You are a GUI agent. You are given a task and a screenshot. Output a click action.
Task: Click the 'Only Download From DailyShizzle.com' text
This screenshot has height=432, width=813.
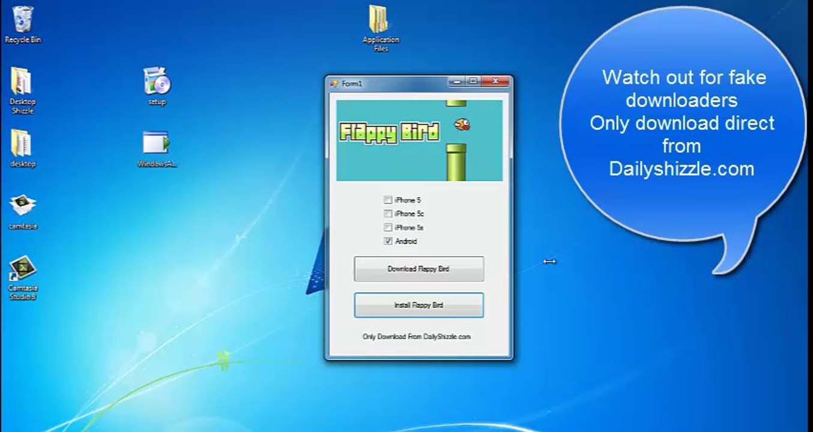417,337
